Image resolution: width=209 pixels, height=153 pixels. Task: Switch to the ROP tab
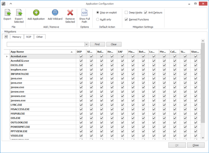(29, 37)
